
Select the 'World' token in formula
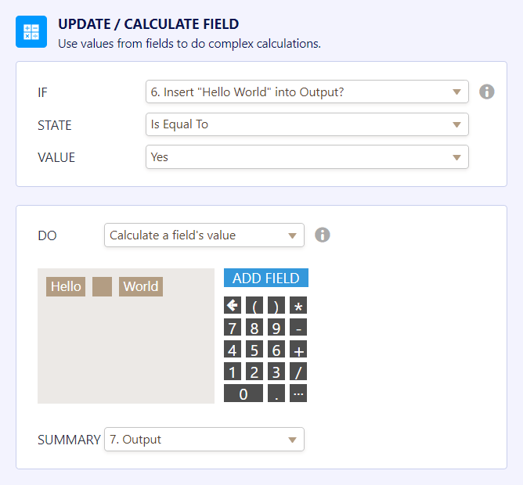(x=141, y=286)
